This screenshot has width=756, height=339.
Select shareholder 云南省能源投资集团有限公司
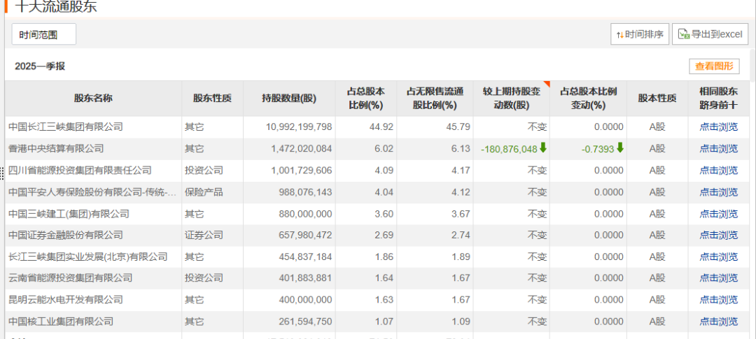(x=71, y=278)
